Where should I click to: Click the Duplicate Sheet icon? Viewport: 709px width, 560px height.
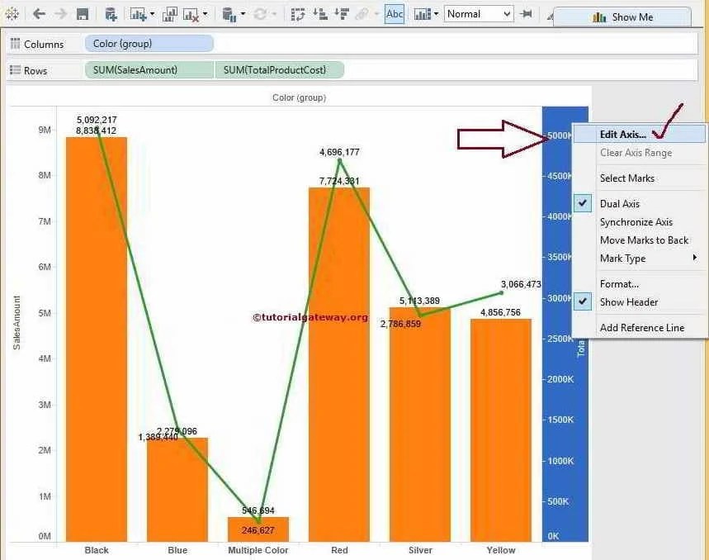(169, 15)
